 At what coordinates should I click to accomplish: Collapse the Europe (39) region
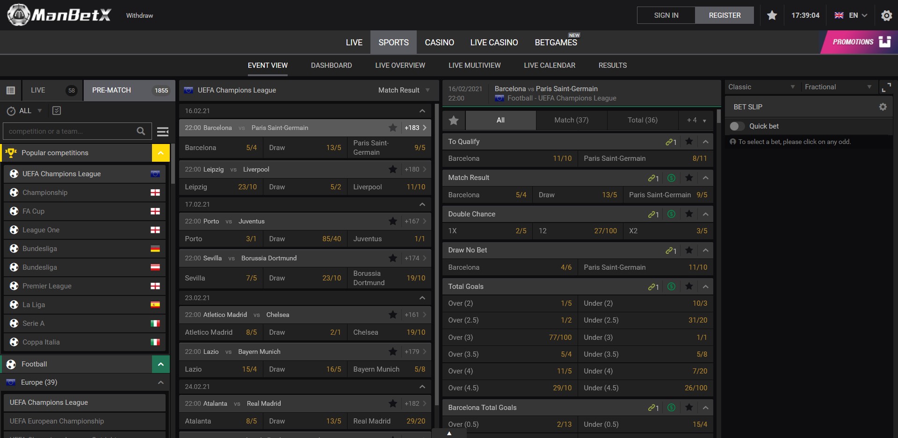[x=160, y=382]
